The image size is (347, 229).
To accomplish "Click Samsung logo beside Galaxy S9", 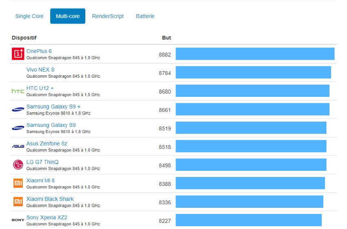I will tap(18, 128).
